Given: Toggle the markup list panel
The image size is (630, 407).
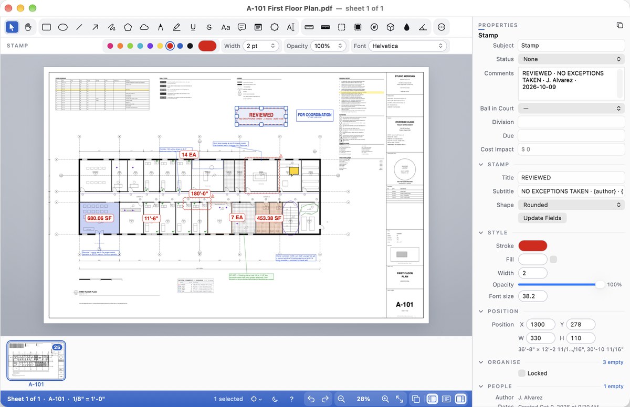Looking at the screenshot, I should [446, 399].
